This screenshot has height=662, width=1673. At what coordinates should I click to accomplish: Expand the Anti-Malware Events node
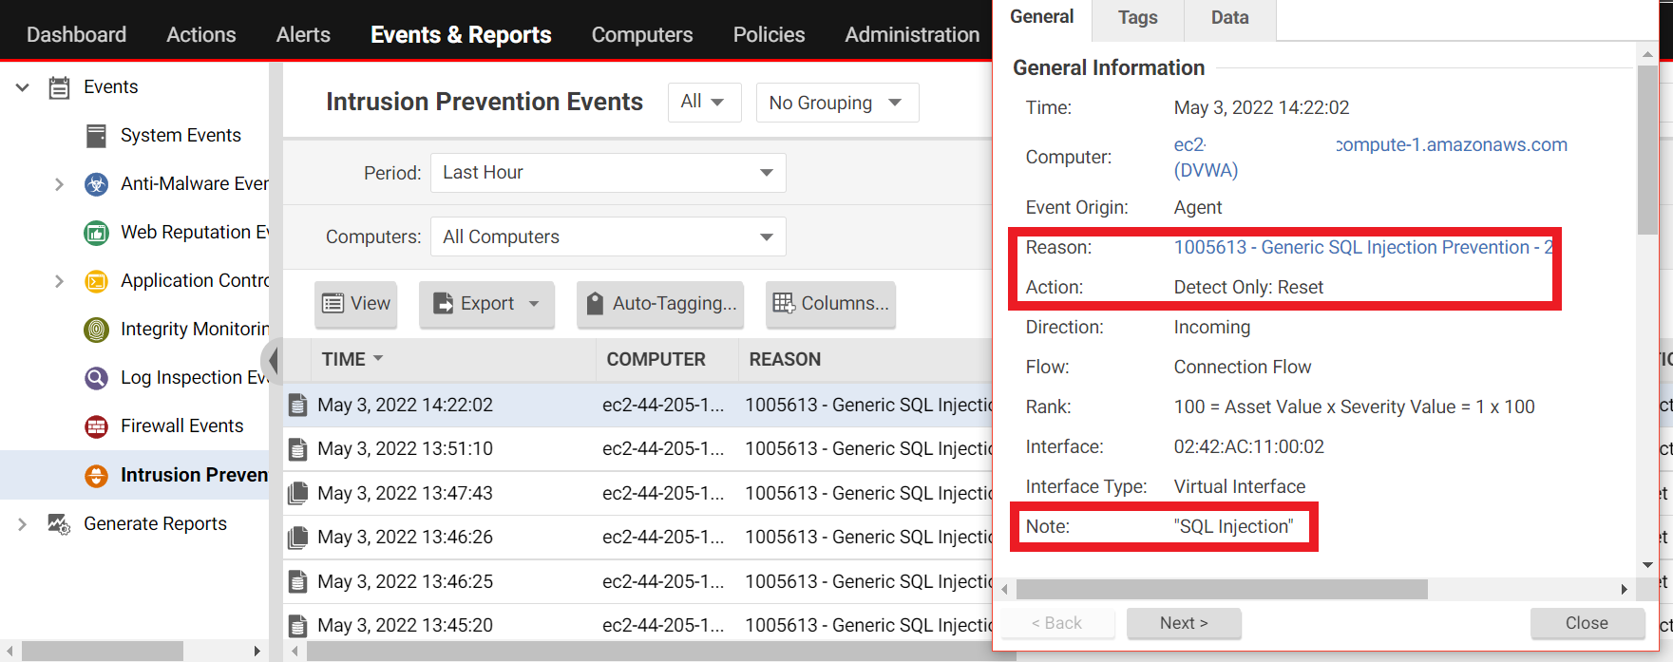[59, 184]
